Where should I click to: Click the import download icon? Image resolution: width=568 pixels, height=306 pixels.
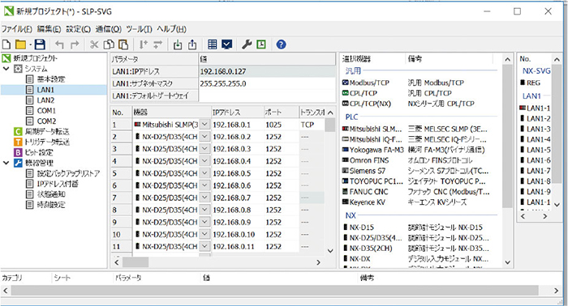click(x=178, y=45)
